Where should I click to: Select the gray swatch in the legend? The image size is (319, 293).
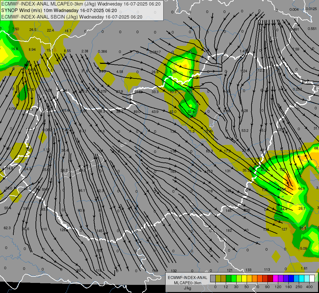coord(213,278)
